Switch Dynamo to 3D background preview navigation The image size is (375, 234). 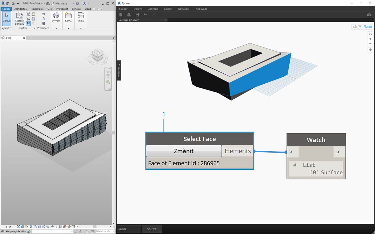point(357,27)
